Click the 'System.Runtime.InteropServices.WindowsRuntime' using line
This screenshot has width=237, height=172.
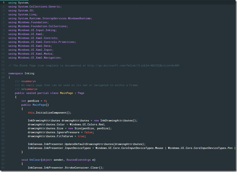[x=50, y=18]
